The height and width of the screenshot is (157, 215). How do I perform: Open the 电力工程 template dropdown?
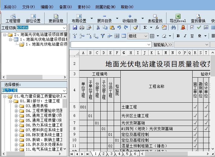[x=64, y=90]
